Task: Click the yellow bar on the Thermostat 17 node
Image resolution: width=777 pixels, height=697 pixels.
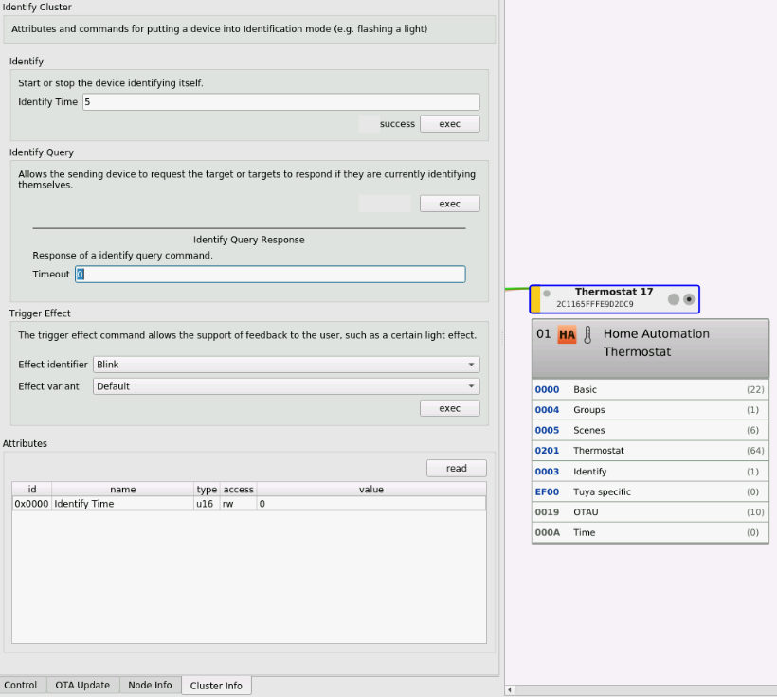Action: pyautogui.click(x=536, y=298)
